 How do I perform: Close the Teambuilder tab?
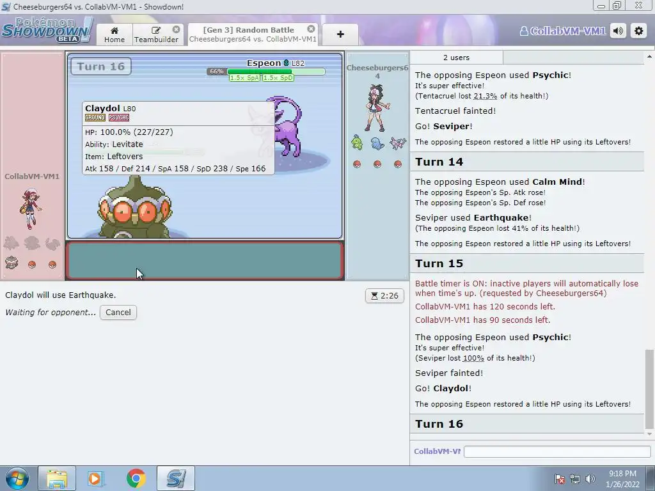177,29
